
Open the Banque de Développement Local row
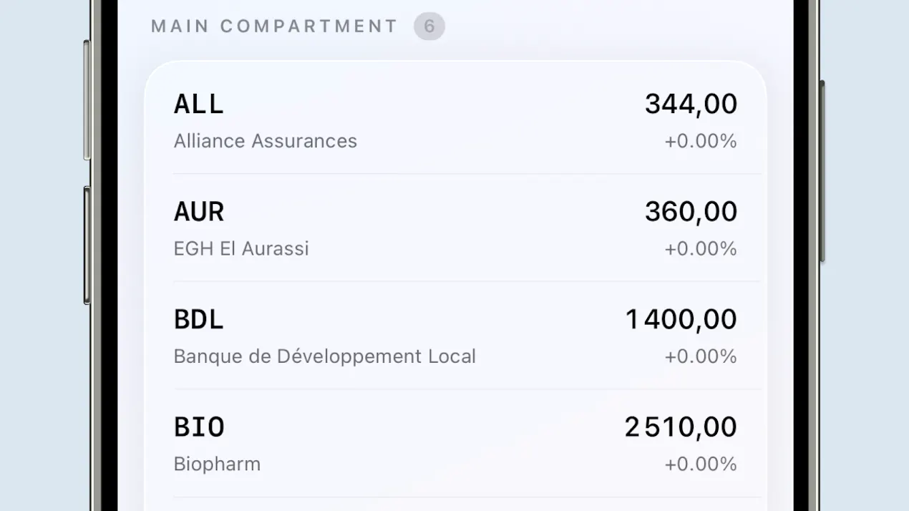pyautogui.click(x=455, y=335)
